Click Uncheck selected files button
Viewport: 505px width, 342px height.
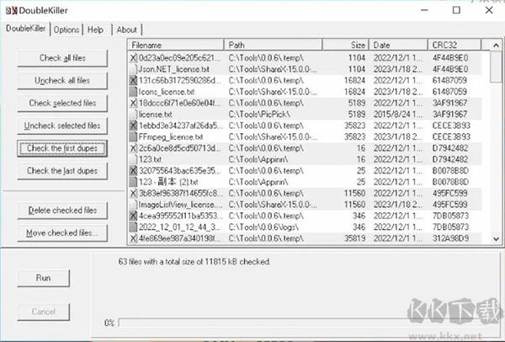click(x=62, y=126)
